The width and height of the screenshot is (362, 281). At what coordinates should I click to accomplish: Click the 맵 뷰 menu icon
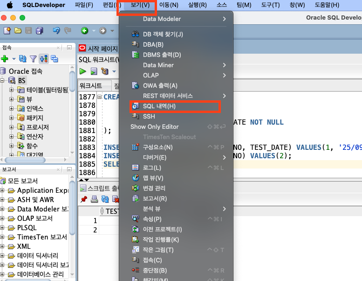point(135,178)
